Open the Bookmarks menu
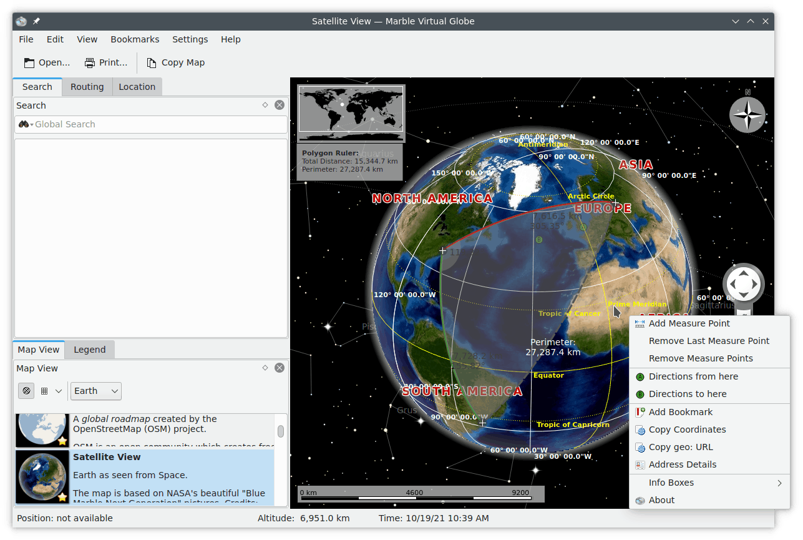 [135, 39]
